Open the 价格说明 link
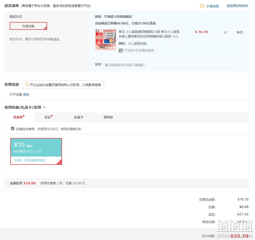This screenshot has width=255, height=240. (x=212, y=6)
